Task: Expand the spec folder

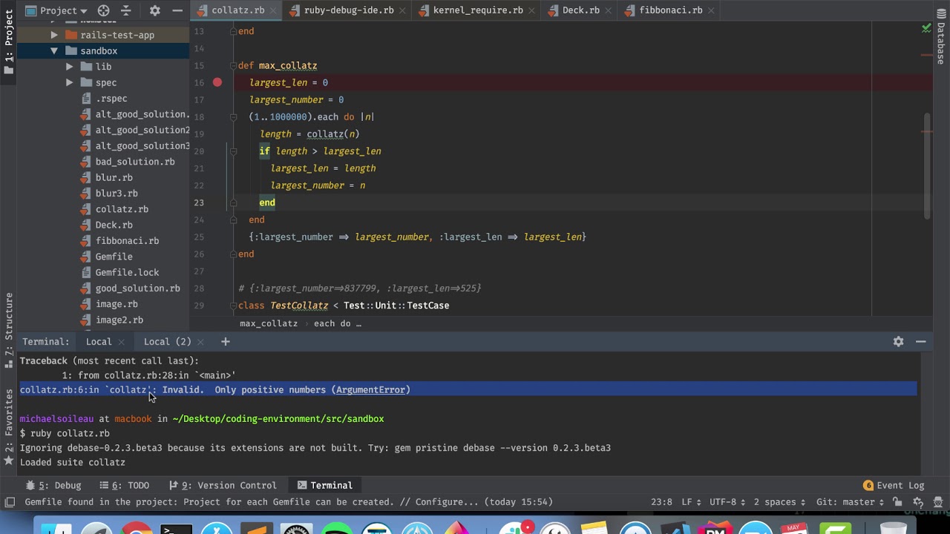Action: click(70, 82)
